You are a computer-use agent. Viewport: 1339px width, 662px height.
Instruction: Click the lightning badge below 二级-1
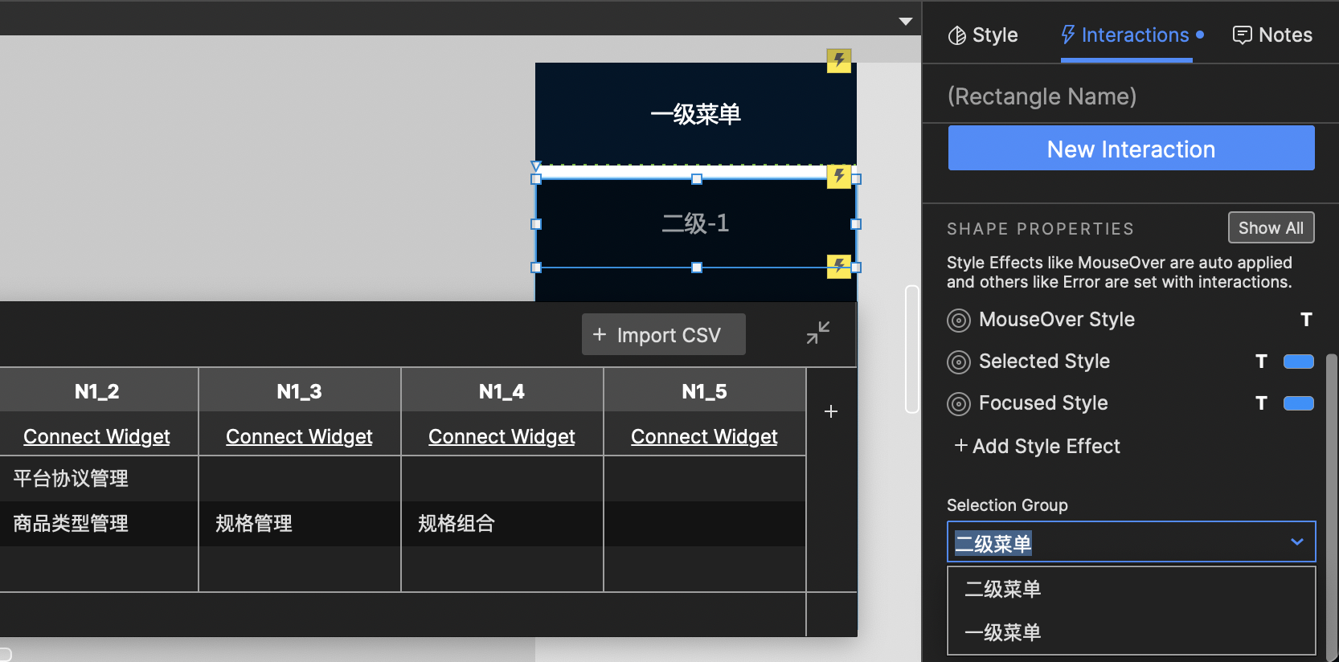coord(839,267)
